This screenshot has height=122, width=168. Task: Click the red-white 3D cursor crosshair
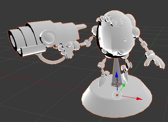pyautogui.click(x=117, y=84)
